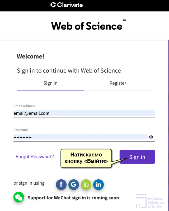
Task: Sign in via the LinkedIn icon
Action: point(98,185)
